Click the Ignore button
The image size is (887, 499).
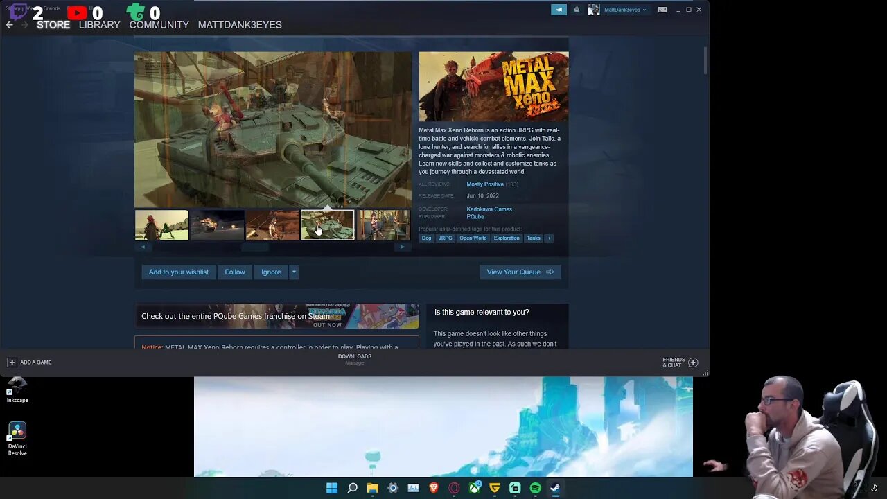tap(271, 272)
